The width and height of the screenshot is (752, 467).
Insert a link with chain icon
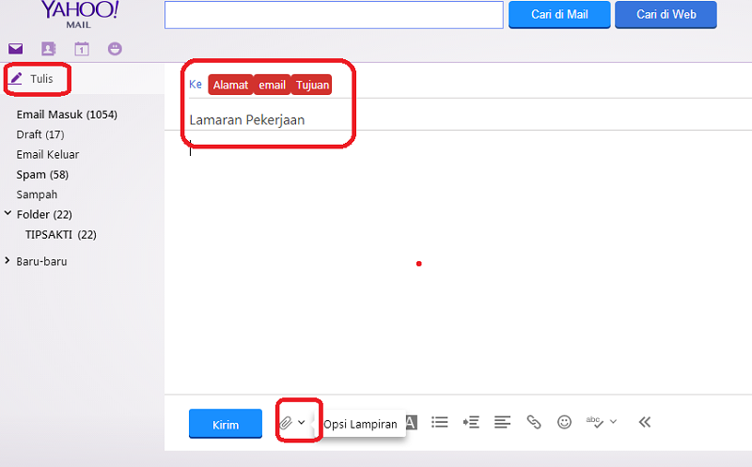point(534,422)
